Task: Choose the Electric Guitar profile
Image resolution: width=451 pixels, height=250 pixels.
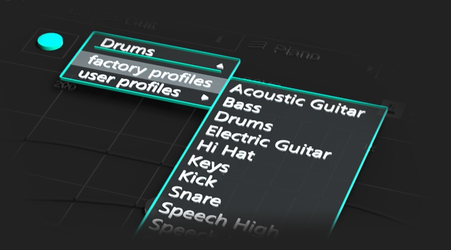Action: pos(268,142)
